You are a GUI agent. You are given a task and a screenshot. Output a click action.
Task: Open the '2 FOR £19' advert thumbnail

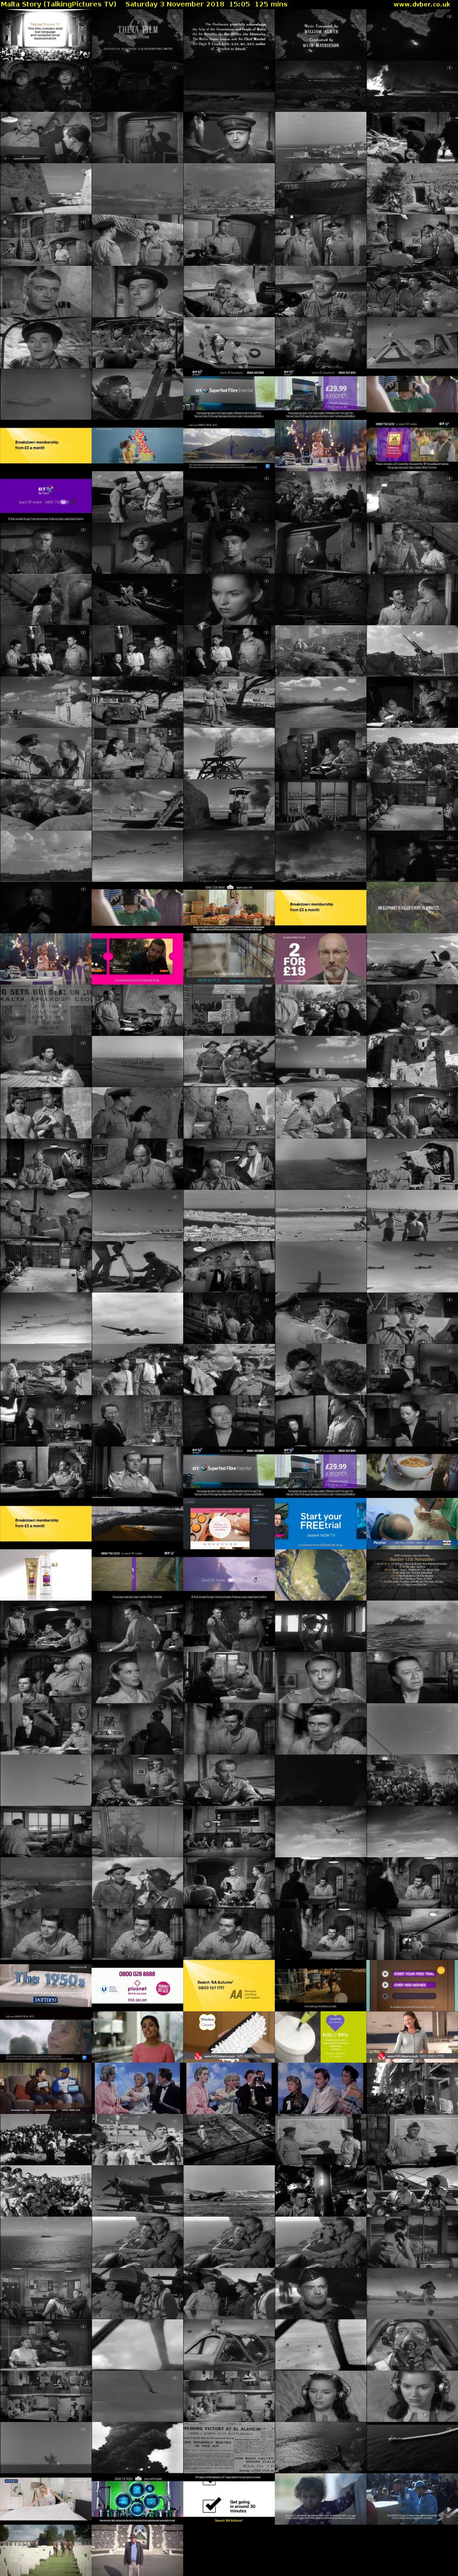[x=320, y=959]
